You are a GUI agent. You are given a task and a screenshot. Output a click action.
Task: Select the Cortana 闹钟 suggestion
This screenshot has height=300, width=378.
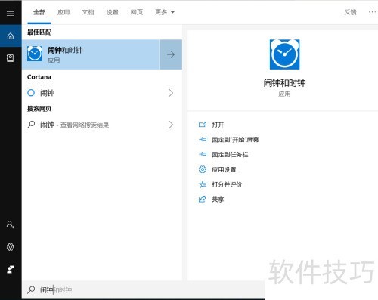102,93
